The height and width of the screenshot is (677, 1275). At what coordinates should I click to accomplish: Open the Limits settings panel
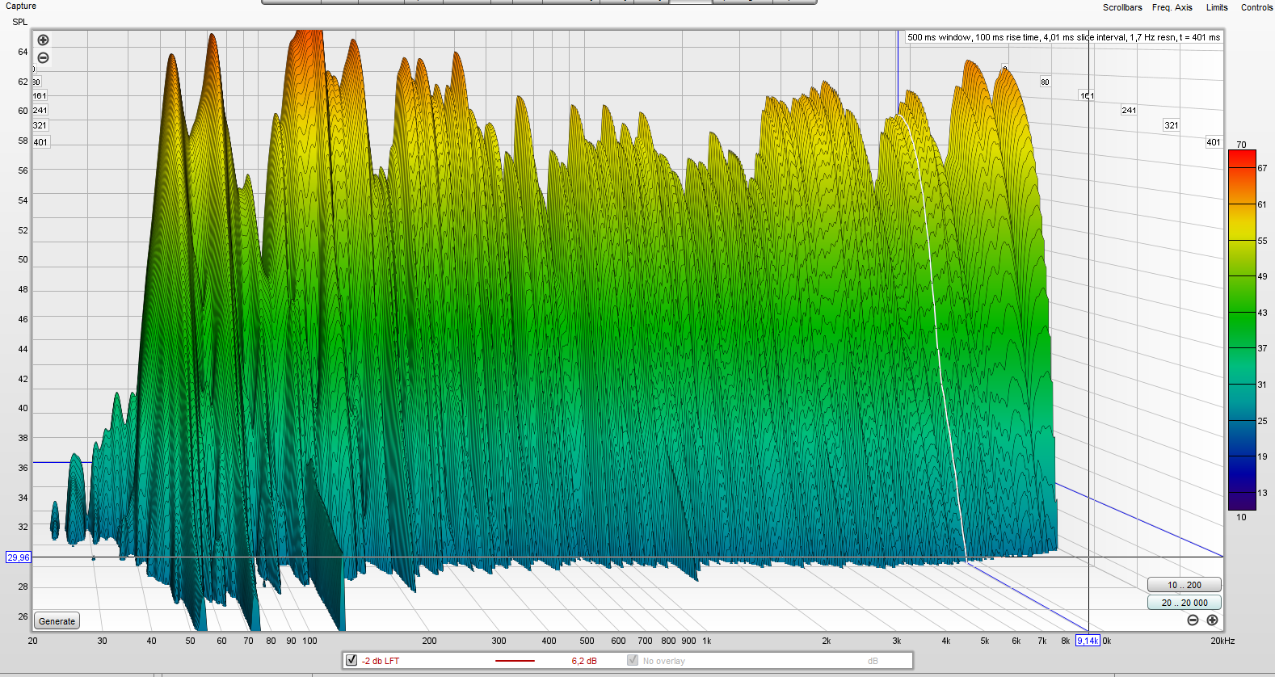pyautogui.click(x=1217, y=7)
